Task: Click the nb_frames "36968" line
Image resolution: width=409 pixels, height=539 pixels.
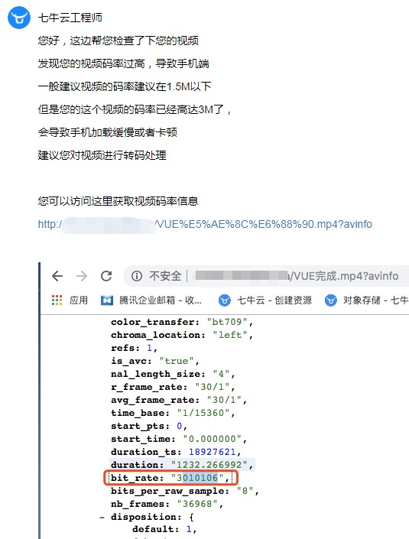Action: coord(167,504)
